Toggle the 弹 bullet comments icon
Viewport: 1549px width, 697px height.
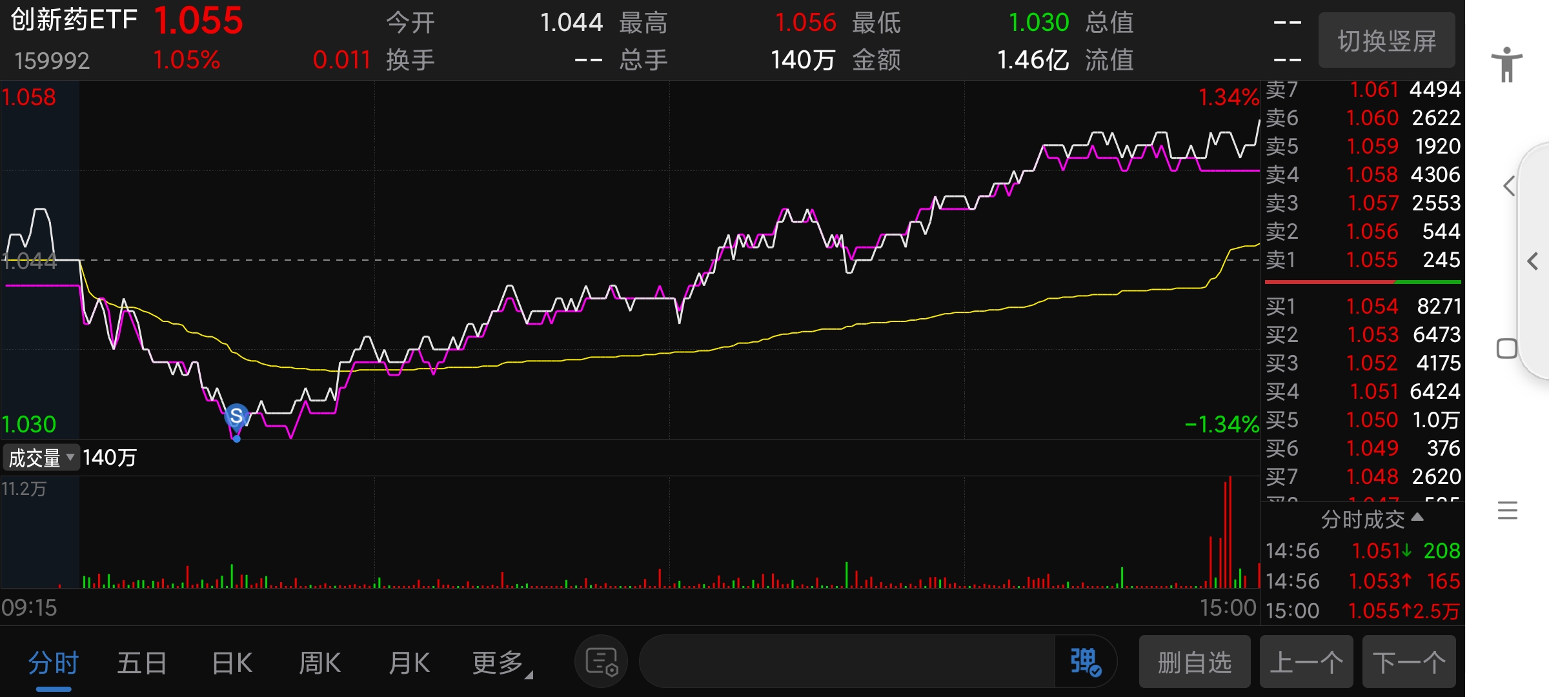click(x=1086, y=662)
